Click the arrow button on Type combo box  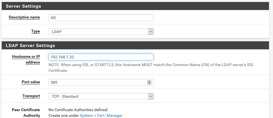(151, 32)
